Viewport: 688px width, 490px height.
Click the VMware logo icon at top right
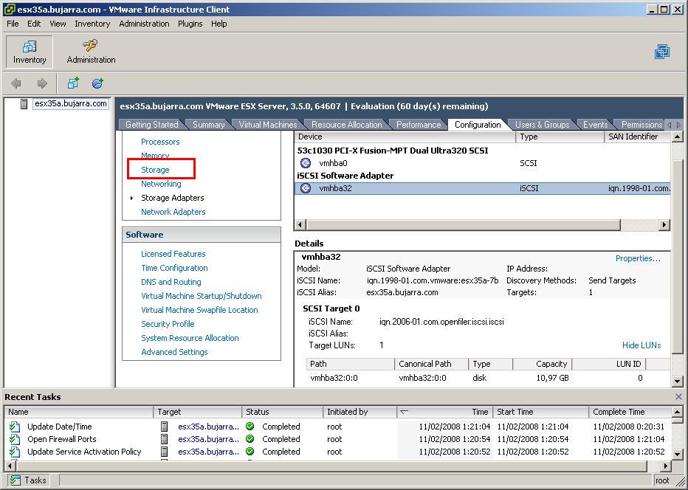point(662,52)
